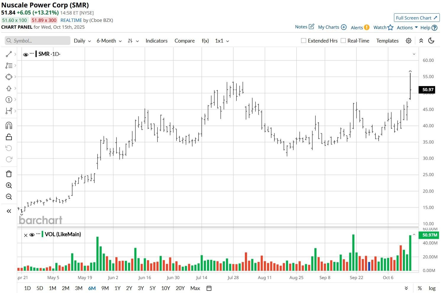This screenshot has height=293, width=441.
Task: Collapse the VOL pane caret
Action: 414,235
